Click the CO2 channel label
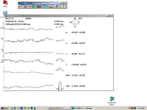Viewport: 147px width, 110px height. click(x=68, y=86)
